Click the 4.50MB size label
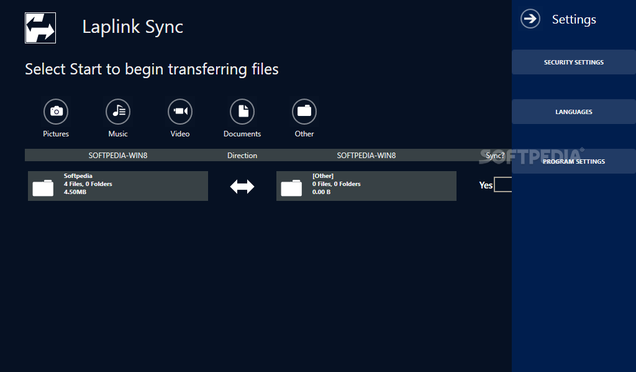The height and width of the screenshot is (372, 636). (75, 192)
